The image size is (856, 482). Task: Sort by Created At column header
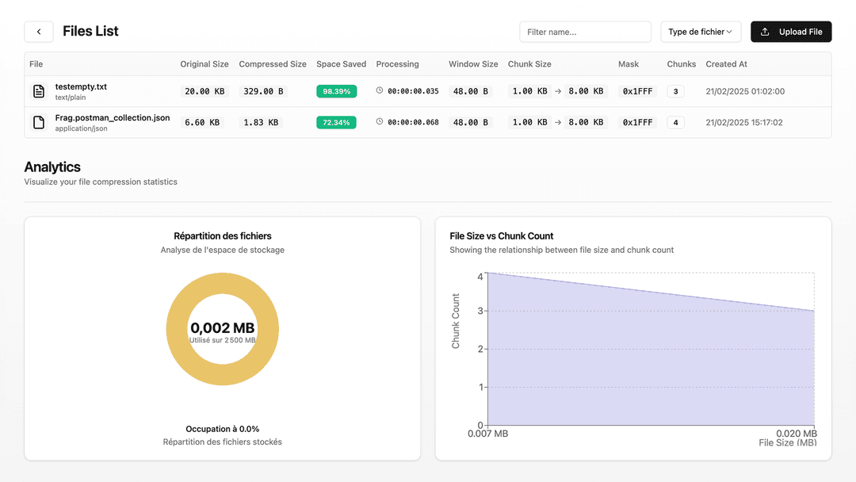point(726,64)
